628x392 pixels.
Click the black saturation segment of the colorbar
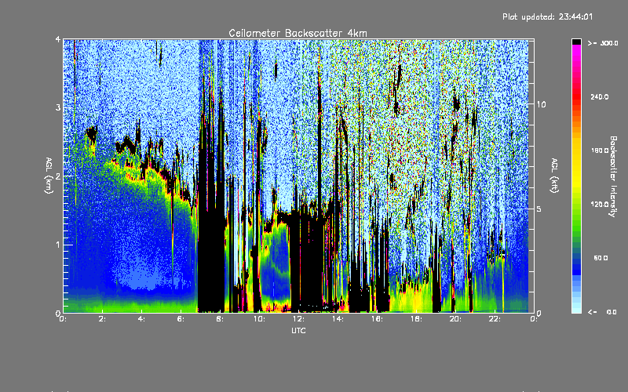coord(576,42)
